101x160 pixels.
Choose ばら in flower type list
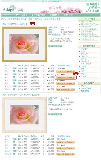83,71
